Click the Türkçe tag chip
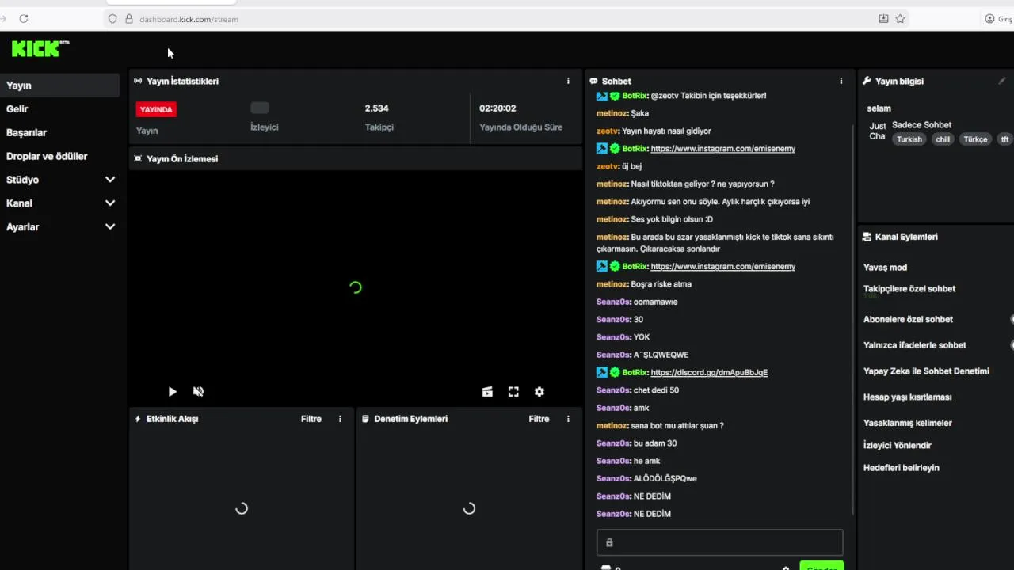This screenshot has width=1014, height=570. (x=975, y=139)
